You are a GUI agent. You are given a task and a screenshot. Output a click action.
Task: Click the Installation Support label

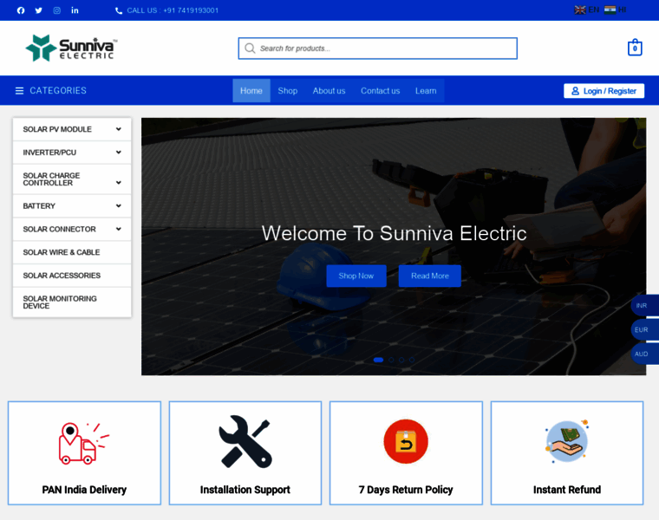point(245,490)
